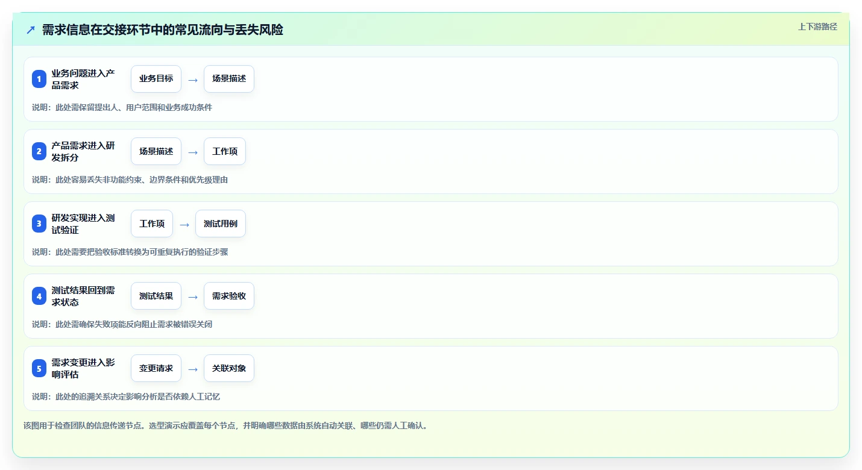Viewport: 862px width, 470px height.
Task: Click the 上下游路径 label in the header
Action: coord(817,27)
